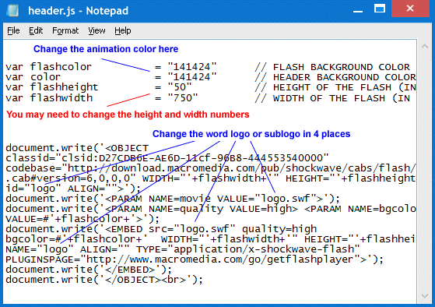Click the Notepad icon in title bar
The height and width of the screenshot is (307, 435).
[x=12, y=11]
